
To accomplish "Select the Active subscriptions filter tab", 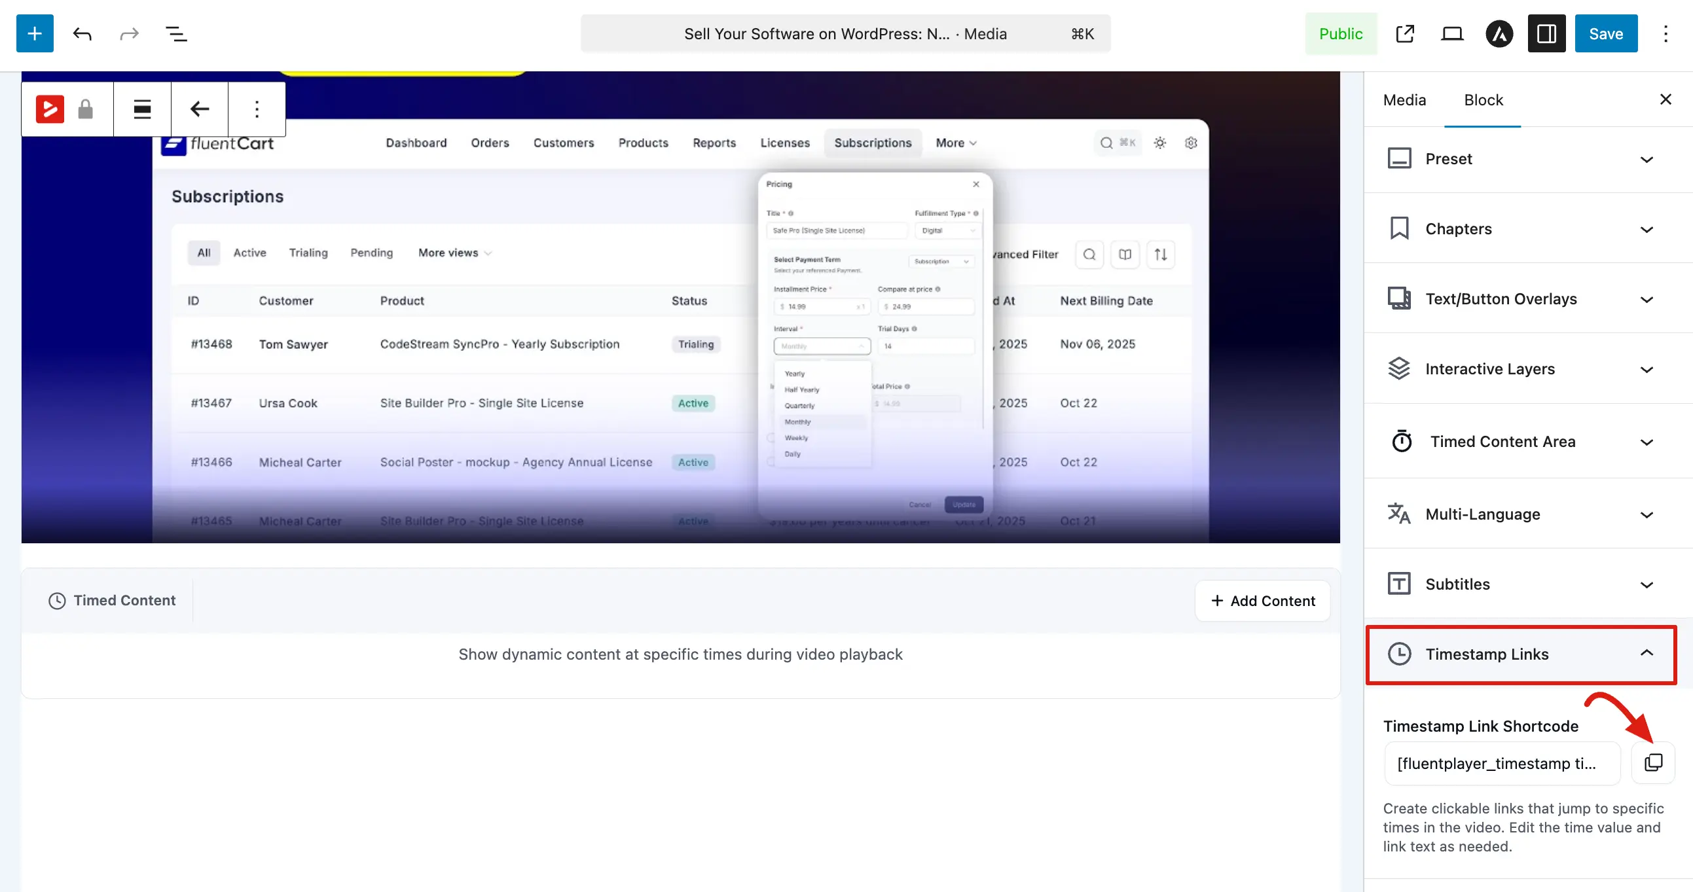I will tap(249, 253).
